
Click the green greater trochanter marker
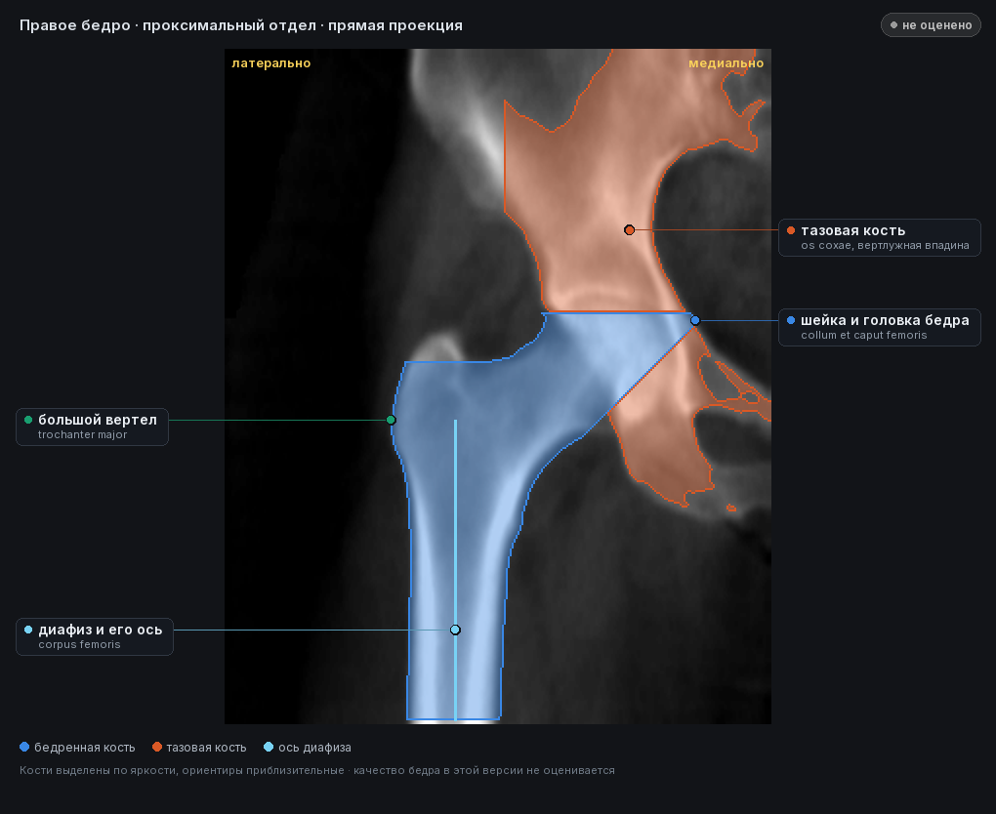pos(391,420)
